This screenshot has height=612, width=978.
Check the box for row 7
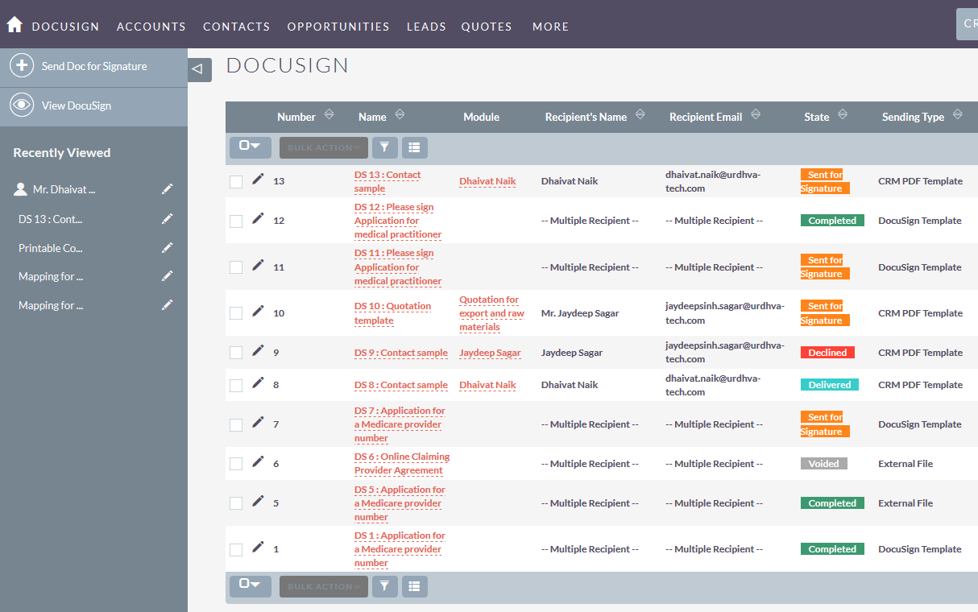pyautogui.click(x=236, y=425)
